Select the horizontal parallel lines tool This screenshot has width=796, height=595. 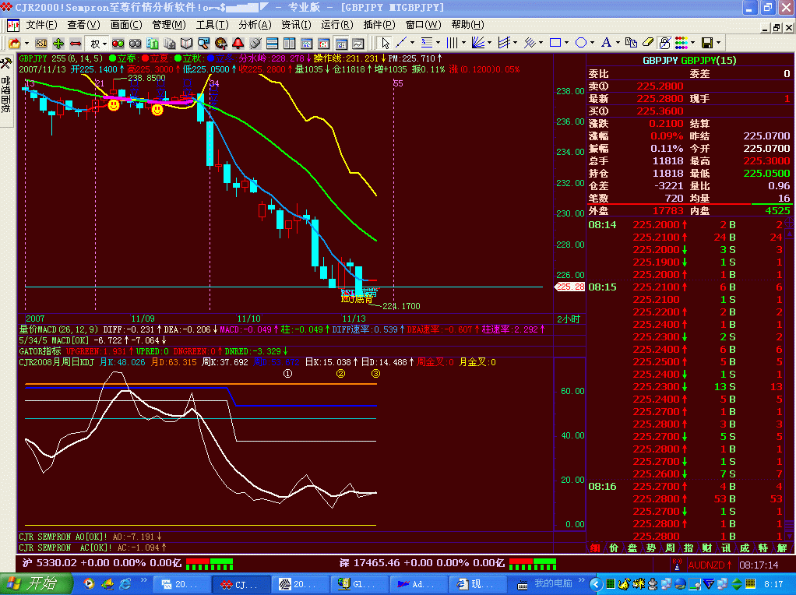pos(427,43)
